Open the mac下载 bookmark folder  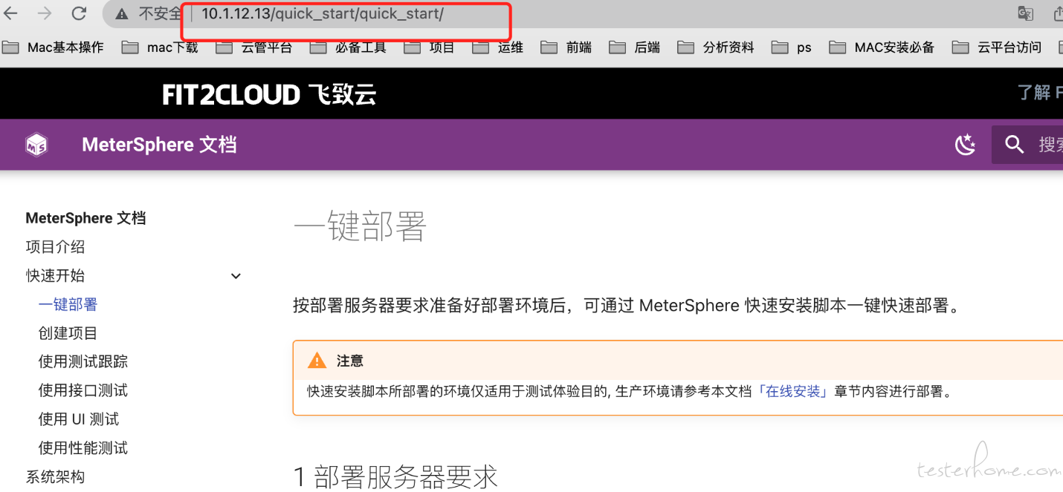coord(161,47)
